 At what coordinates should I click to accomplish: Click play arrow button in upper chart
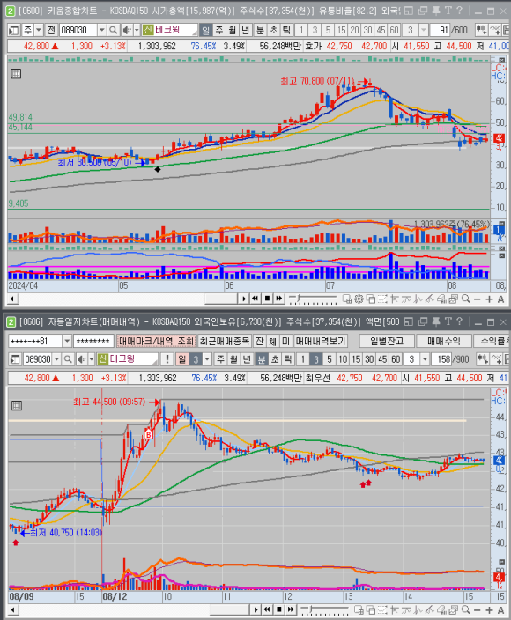coord(244,299)
